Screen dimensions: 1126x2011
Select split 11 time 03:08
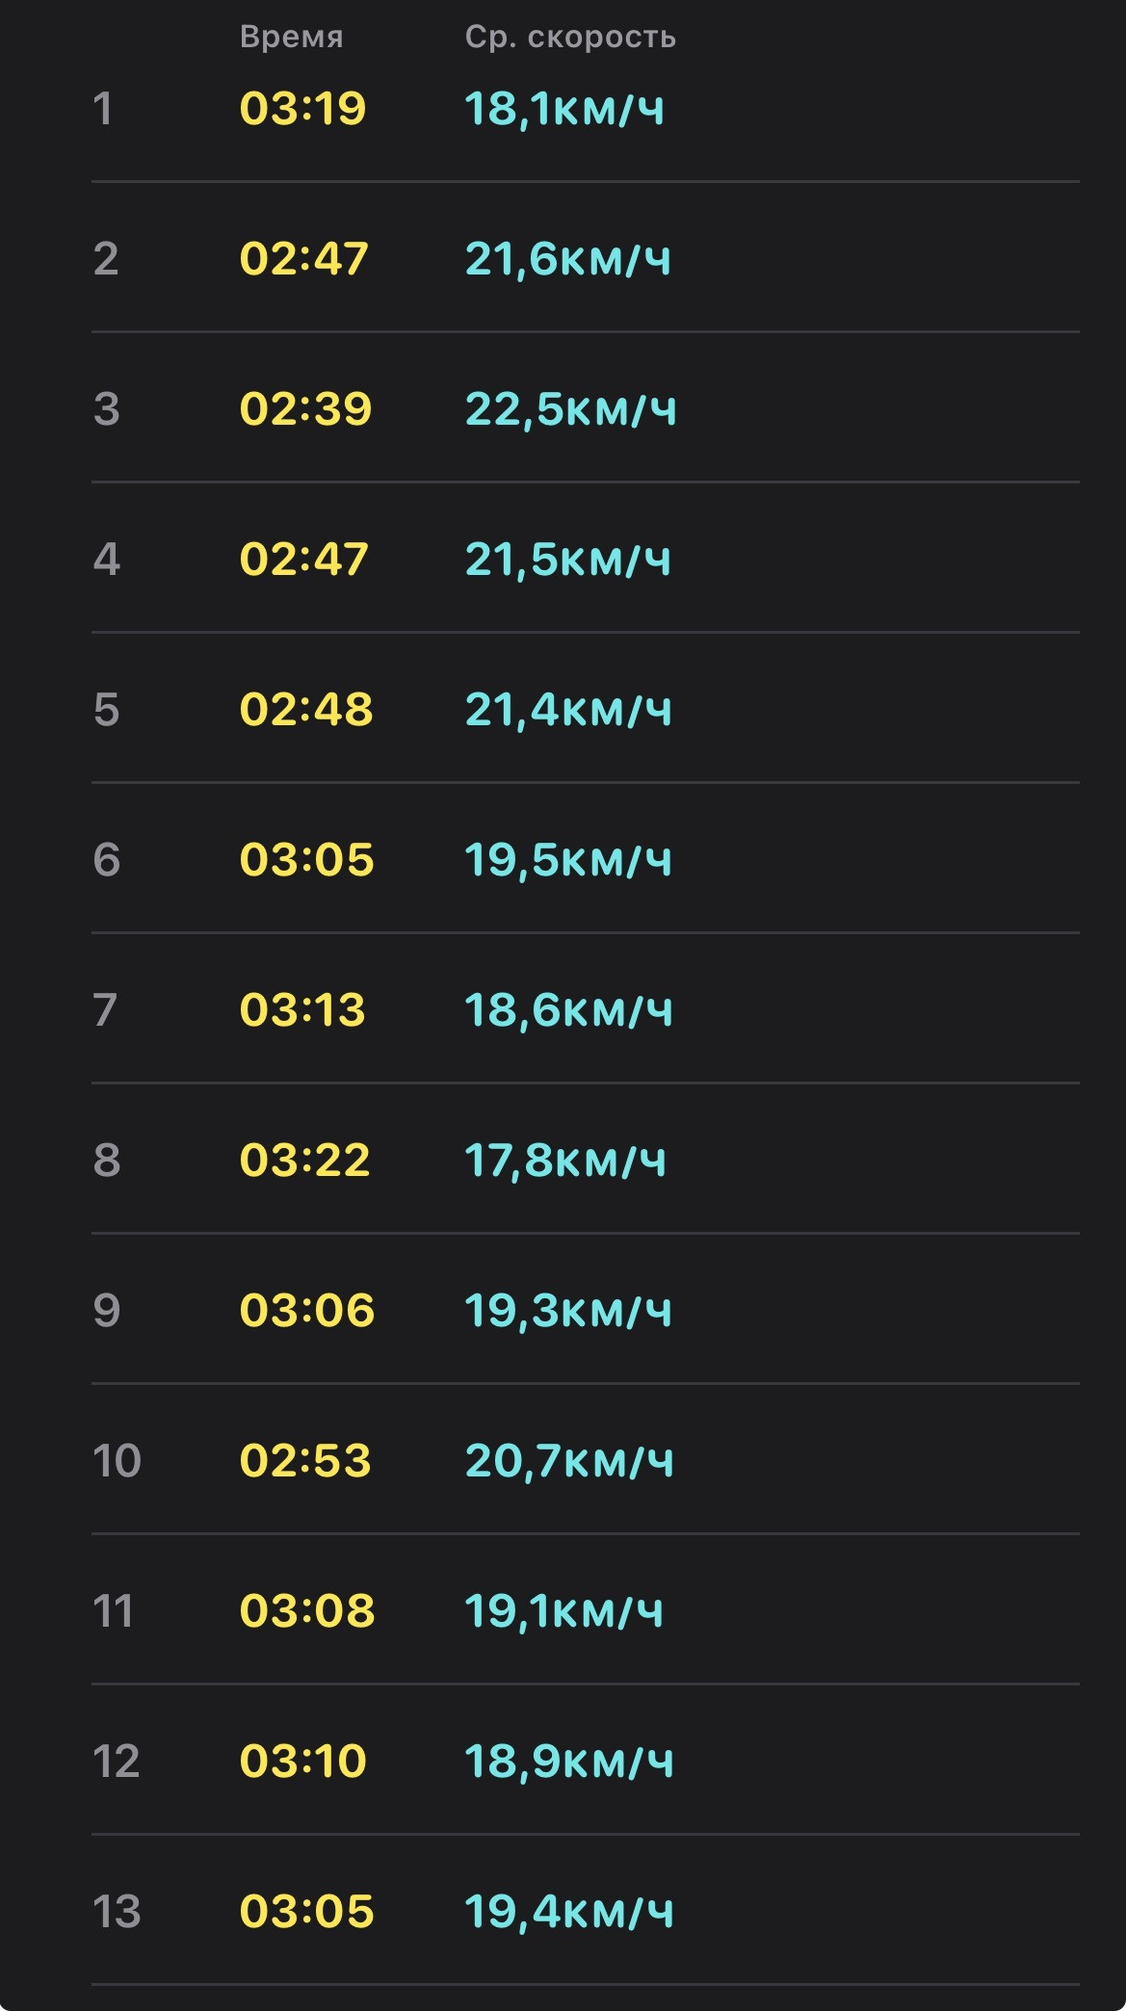click(x=306, y=1611)
